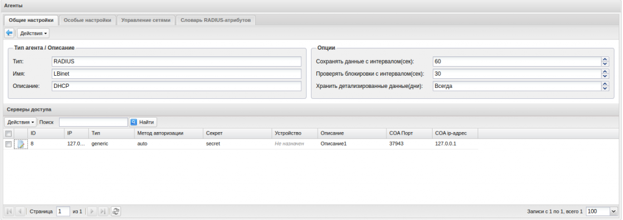Expand the records-per-page combo box showing 100
The image size is (623, 220).
[x=614, y=212]
